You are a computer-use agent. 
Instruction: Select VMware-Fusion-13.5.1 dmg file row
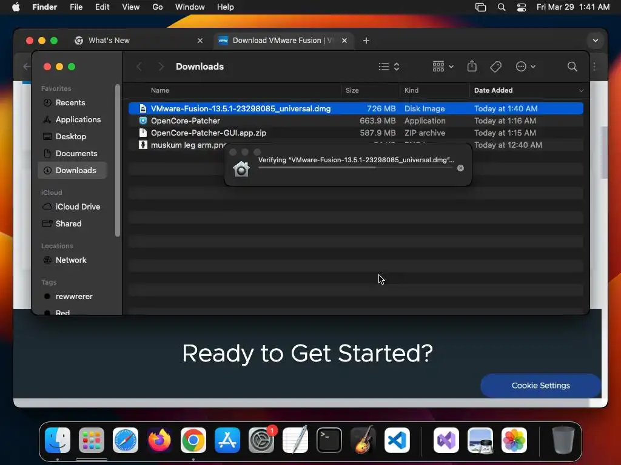(x=355, y=108)
